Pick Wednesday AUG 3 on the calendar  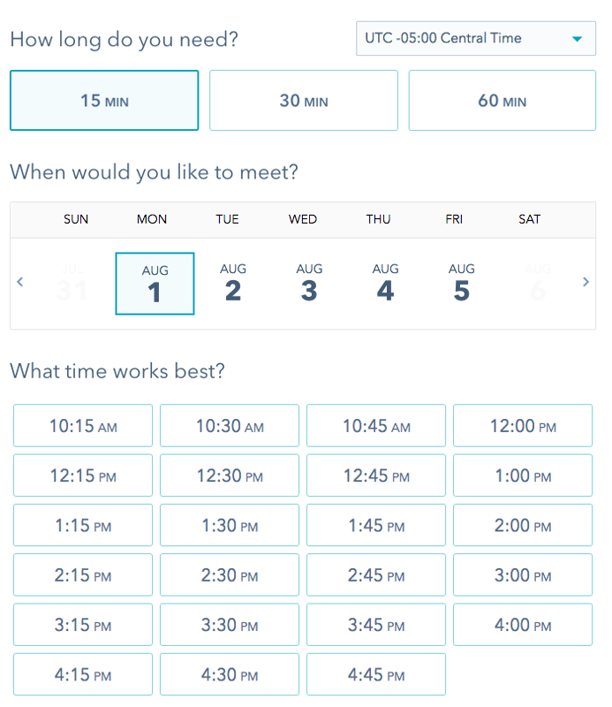pyautogui.click(x=309, y=283)
